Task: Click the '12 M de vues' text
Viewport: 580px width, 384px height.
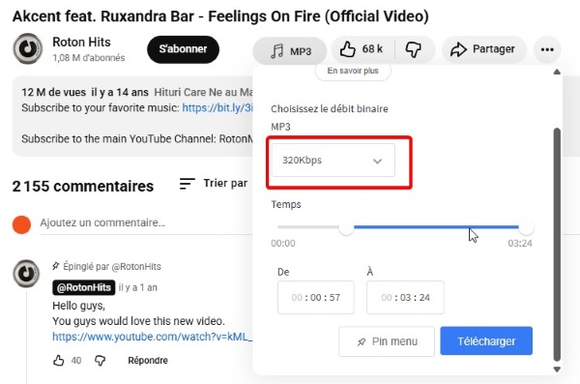Action: (53, 92)
